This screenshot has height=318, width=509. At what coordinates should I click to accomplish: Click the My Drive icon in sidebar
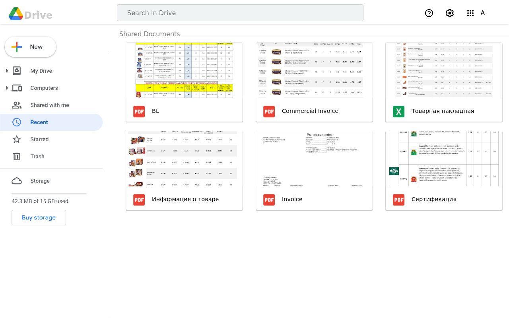[17, 71]
